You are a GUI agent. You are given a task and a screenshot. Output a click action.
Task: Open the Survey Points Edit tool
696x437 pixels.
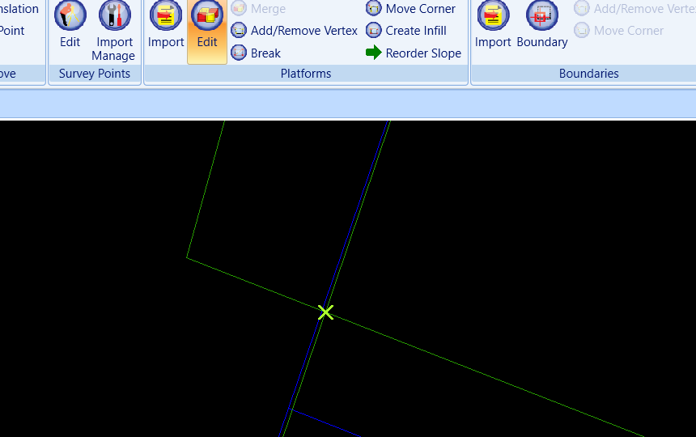click(x=70, y=24)
